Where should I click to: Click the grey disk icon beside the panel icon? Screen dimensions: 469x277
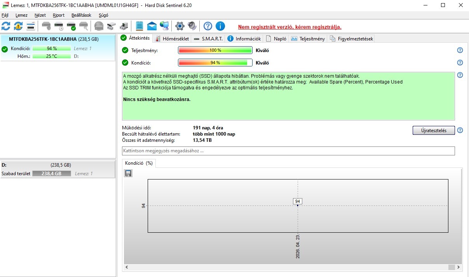click(46, 26)
